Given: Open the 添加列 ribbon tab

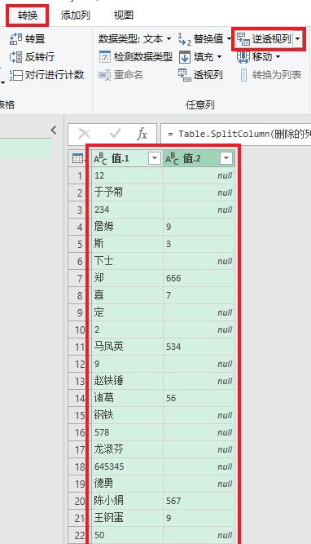Looking at the screenshot, I should pos(76,15).
